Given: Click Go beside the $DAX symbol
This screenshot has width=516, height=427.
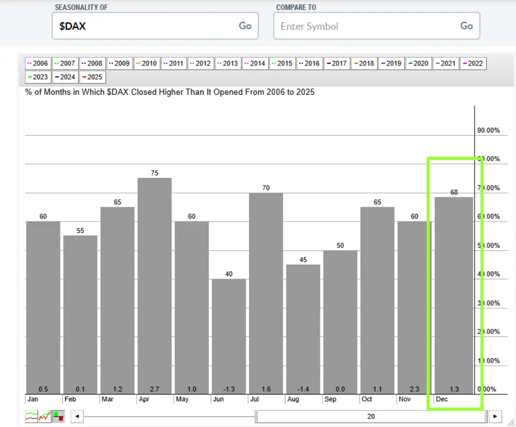Looking at the screenshot, I should (x=245, y=26).
